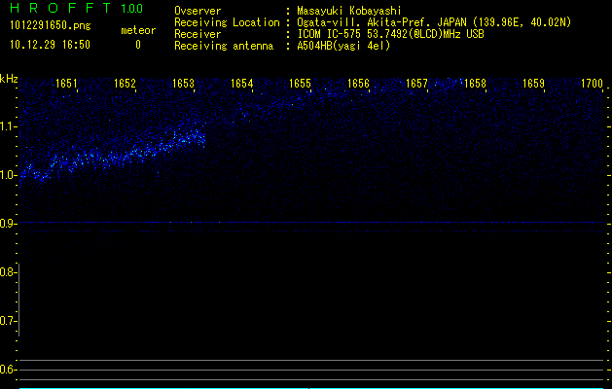Click the 1.0 kHz axis label
The width and height of the screenshot is (612, 389).
tap(8, 175)
